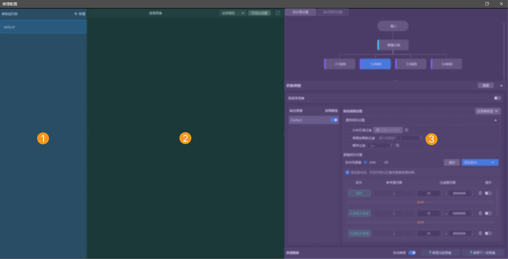
Task: Switch to the second settings tab on the right panel
Action: [x=333, y=12]
